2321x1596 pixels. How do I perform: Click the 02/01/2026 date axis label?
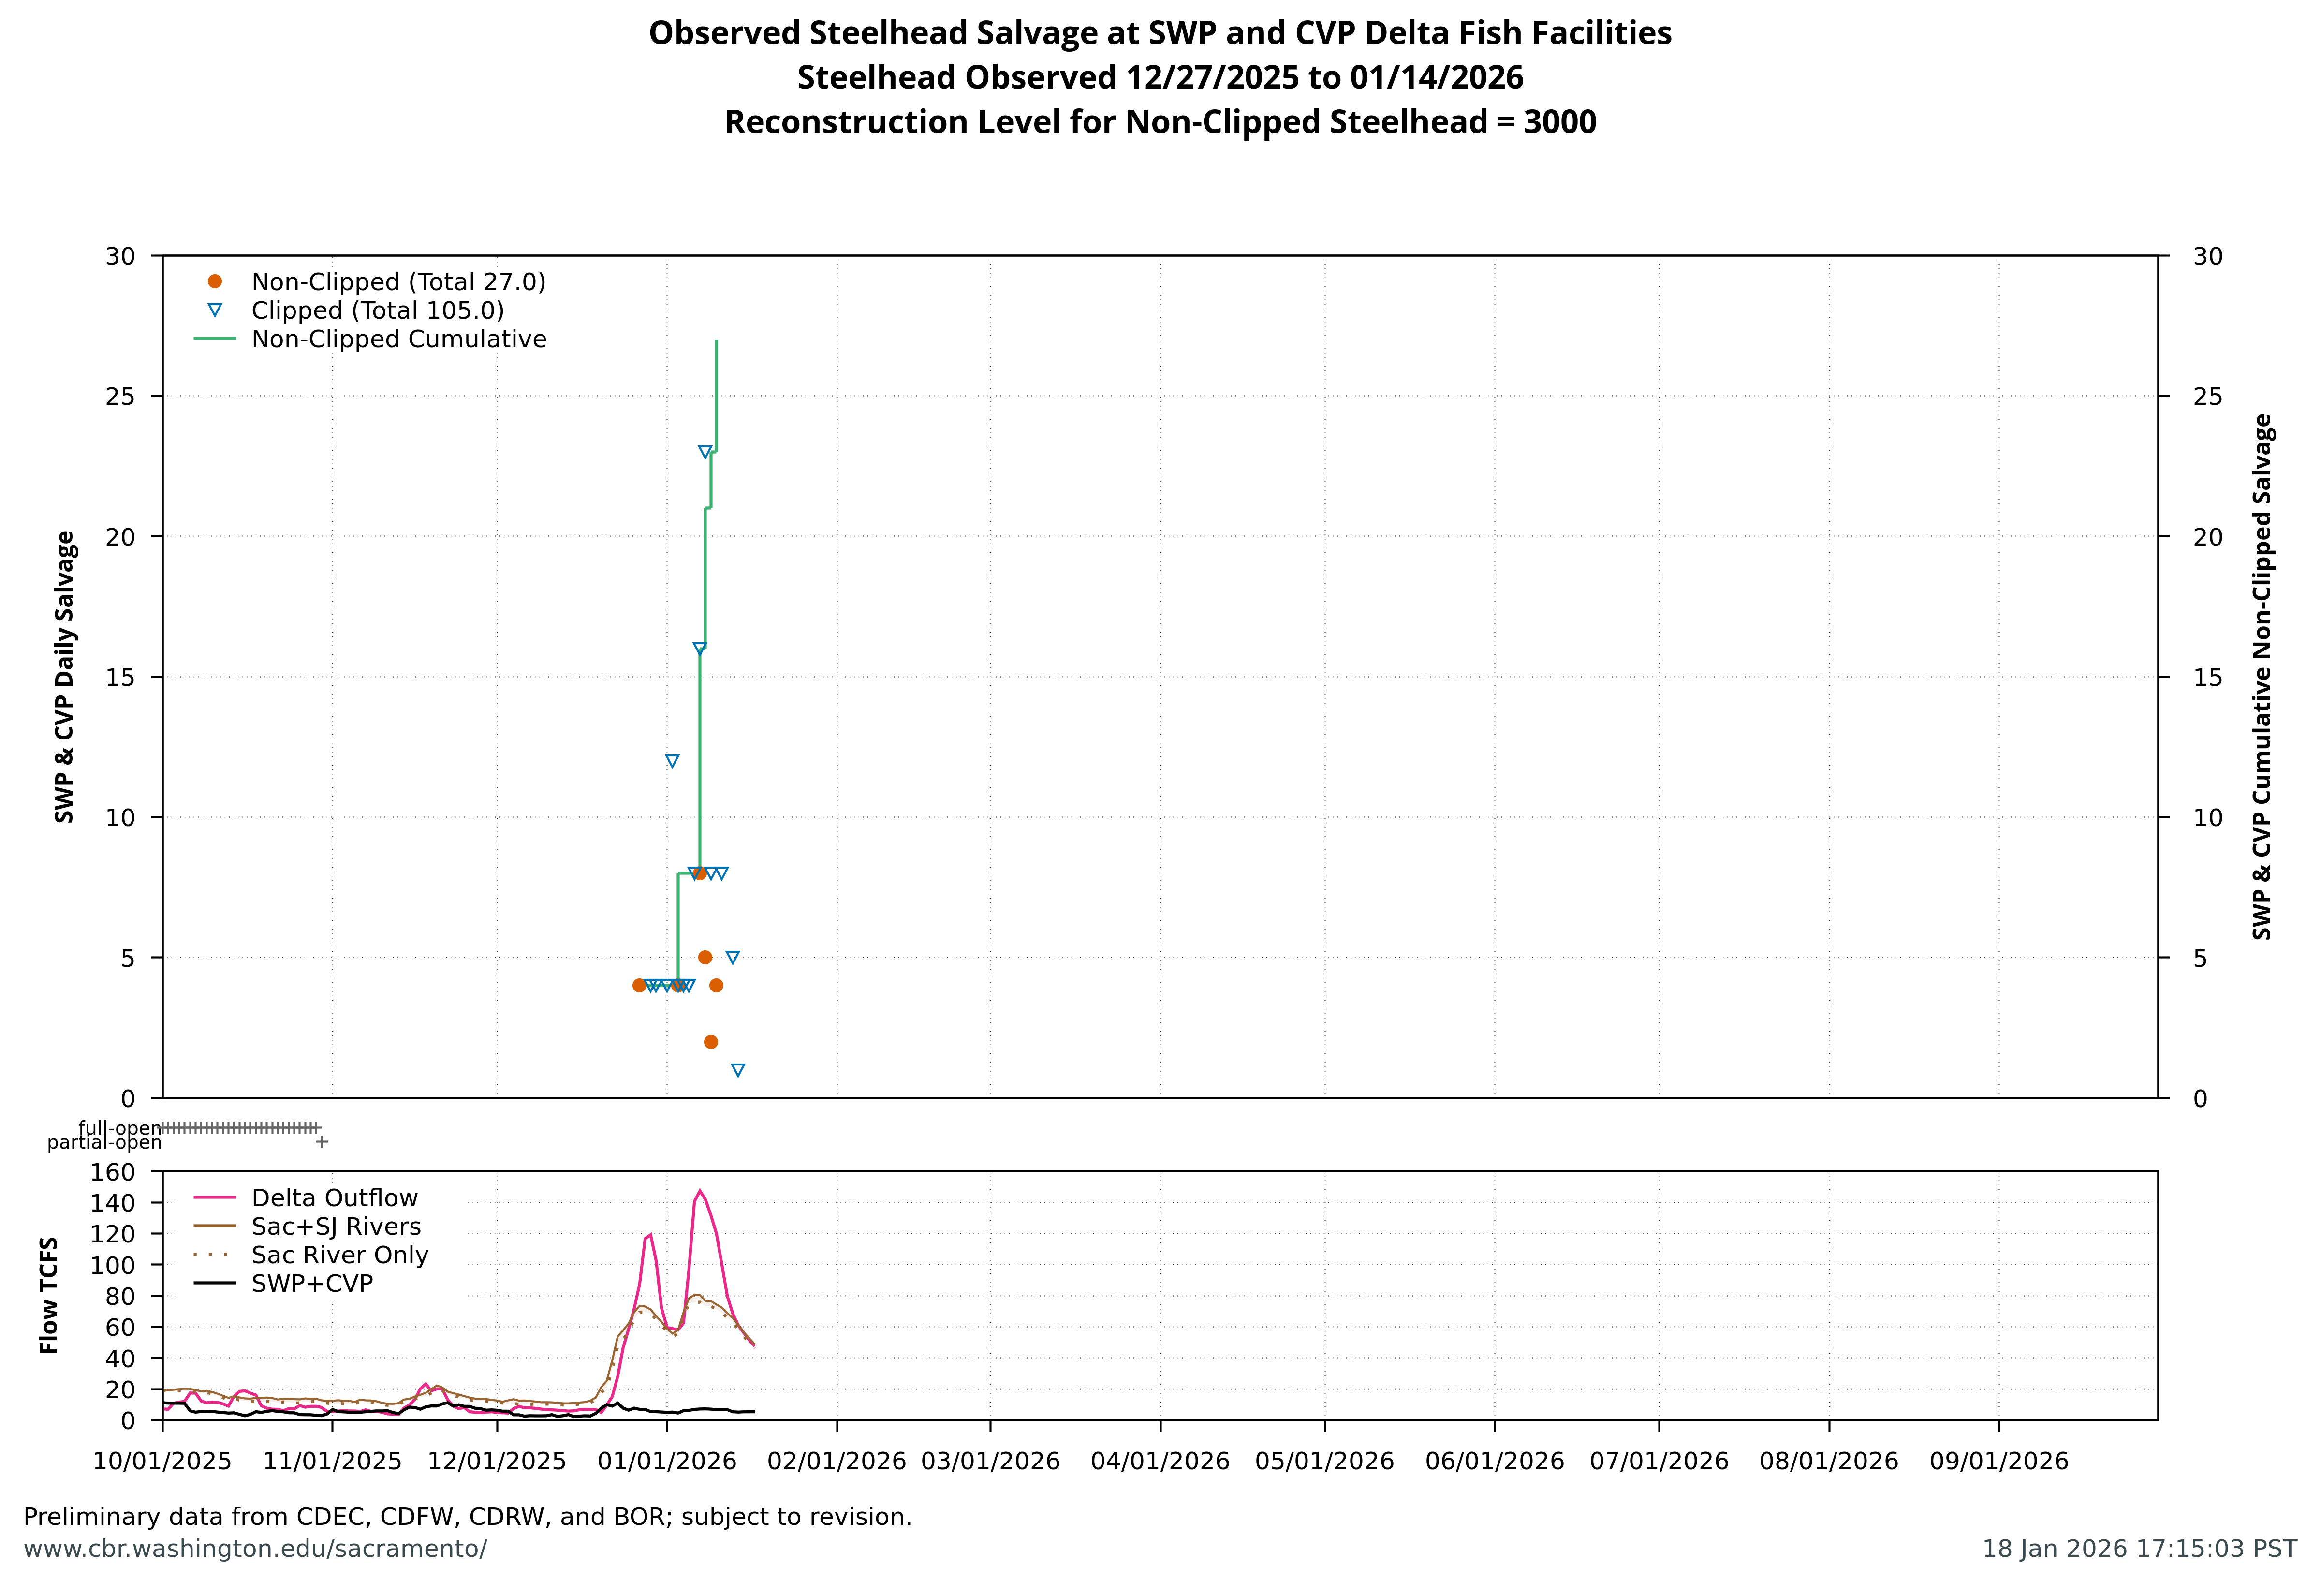click(x=837, y=1461)
